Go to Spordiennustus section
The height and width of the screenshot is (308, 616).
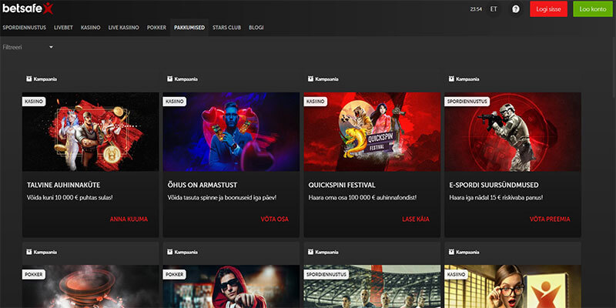point(25,28)
